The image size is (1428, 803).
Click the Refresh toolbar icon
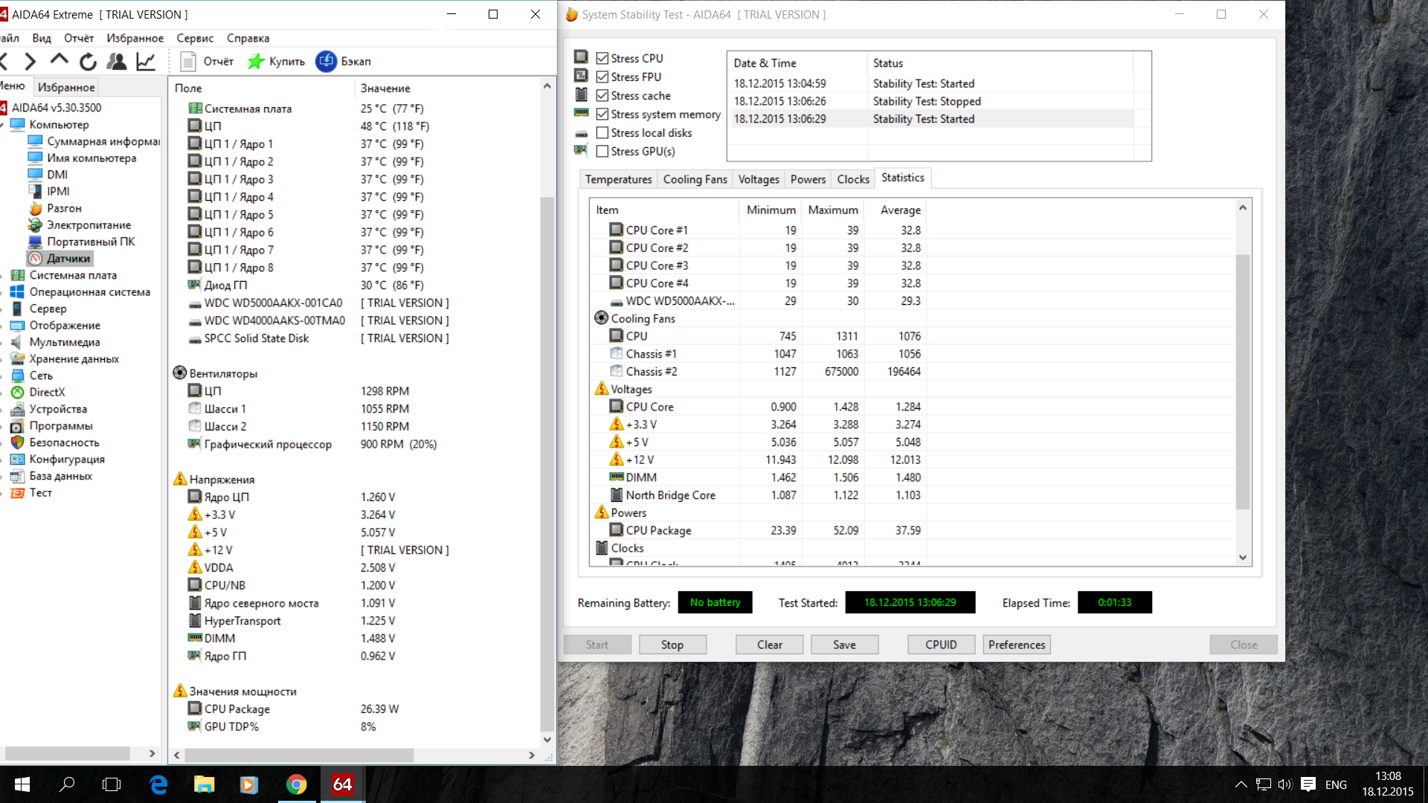(x=88, y=62)
